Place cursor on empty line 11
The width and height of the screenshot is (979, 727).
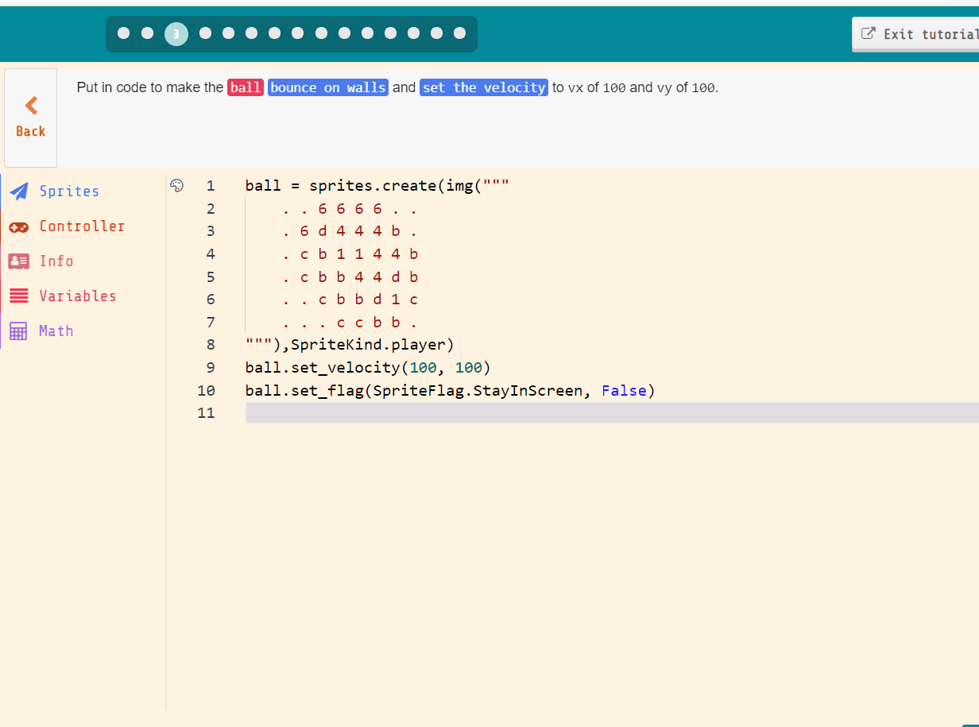click(397, 412)
